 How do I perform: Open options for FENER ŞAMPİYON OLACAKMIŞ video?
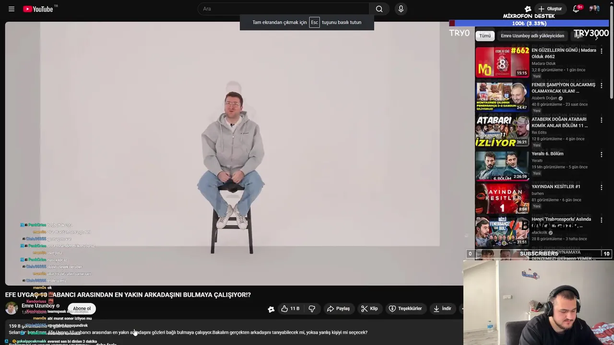click(601, 85)
